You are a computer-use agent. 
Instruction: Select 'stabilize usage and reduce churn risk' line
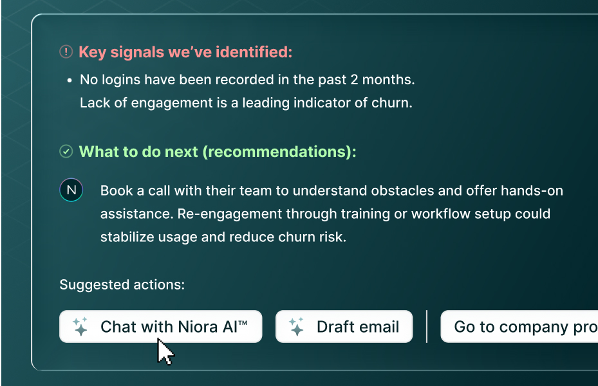pos(223,237)
